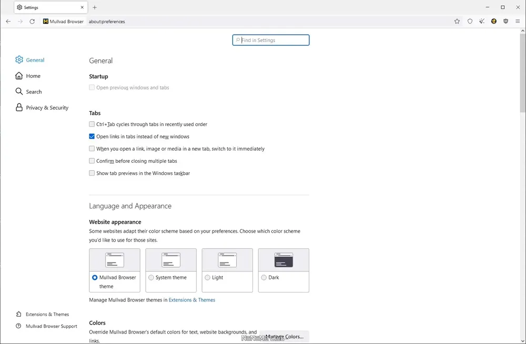Click the System theme preview thumbnail

[x=171, y=260]
